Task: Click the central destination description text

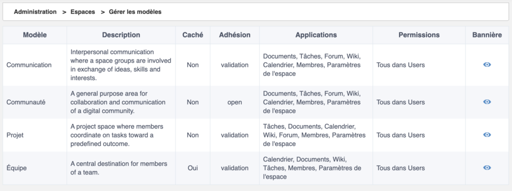Action: tap(119, 168)
